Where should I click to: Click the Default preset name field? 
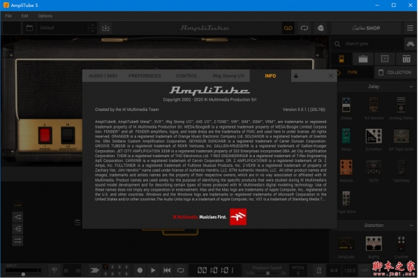(61, 28)
